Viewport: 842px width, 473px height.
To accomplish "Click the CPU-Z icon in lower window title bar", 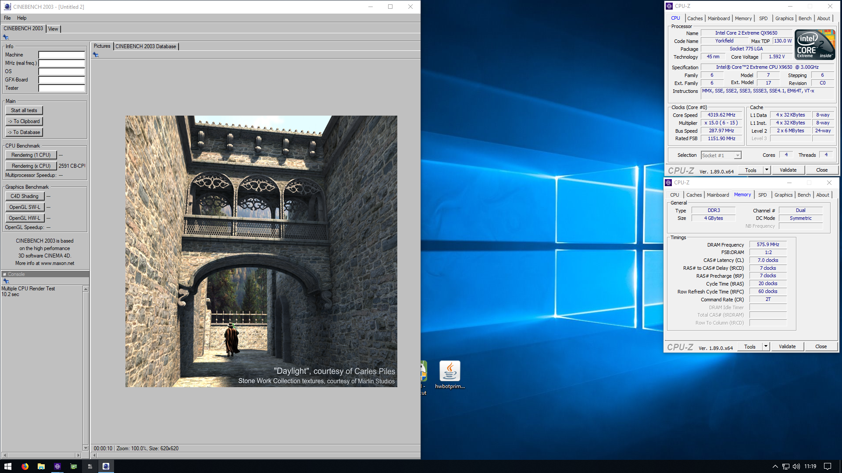I will click(x=668, y=183).
